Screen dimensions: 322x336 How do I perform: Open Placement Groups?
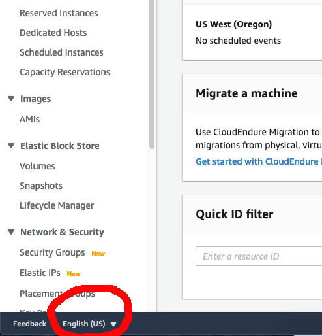point(57,294)
